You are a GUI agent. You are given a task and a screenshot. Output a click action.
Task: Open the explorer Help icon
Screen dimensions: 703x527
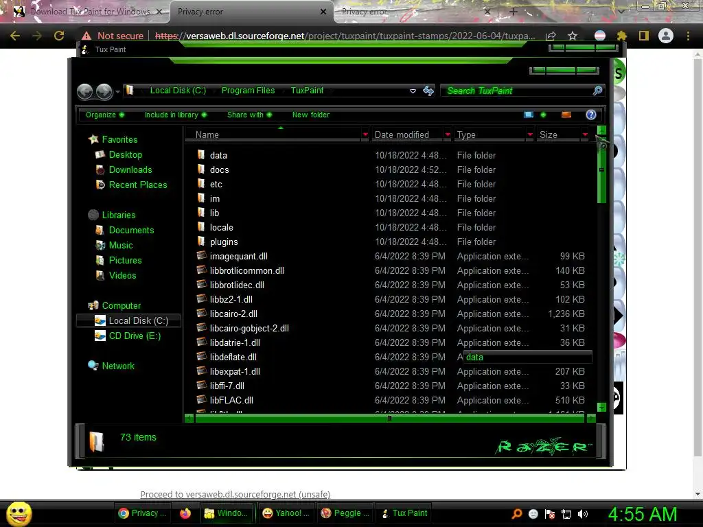click(x=591, y=115)
